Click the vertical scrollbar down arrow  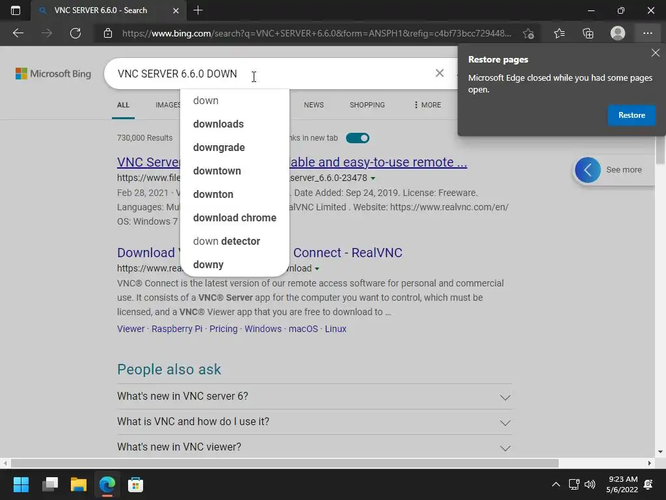(660, 452)
